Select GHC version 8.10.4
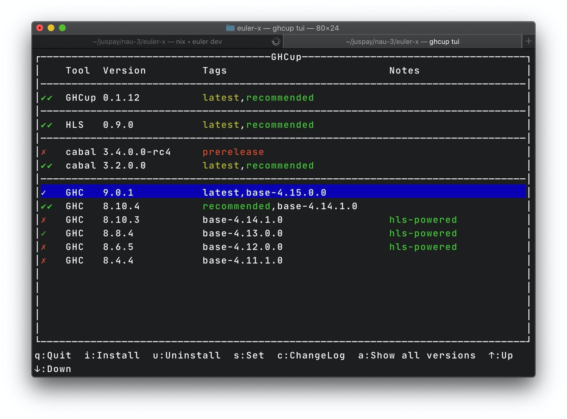Viewport: 567px width, 419px height. point(121,207)
